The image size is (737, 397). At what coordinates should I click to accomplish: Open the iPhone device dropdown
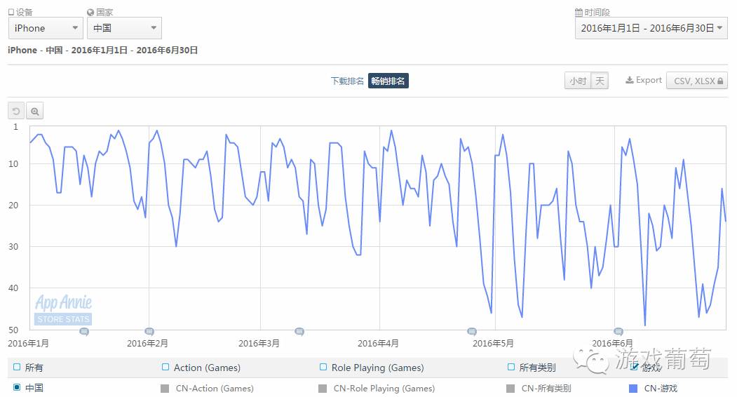46,28
